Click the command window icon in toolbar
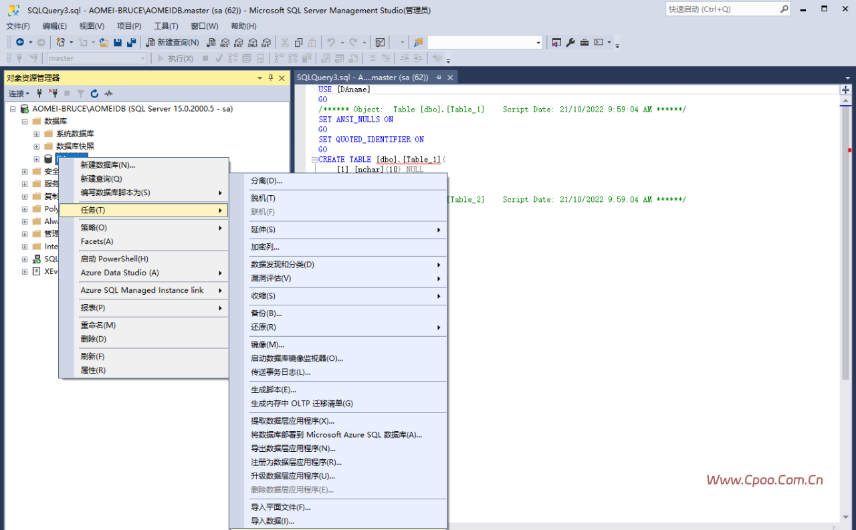Image resolution: width=856 pixels, height=530 pixels. (x=599, y=42)
